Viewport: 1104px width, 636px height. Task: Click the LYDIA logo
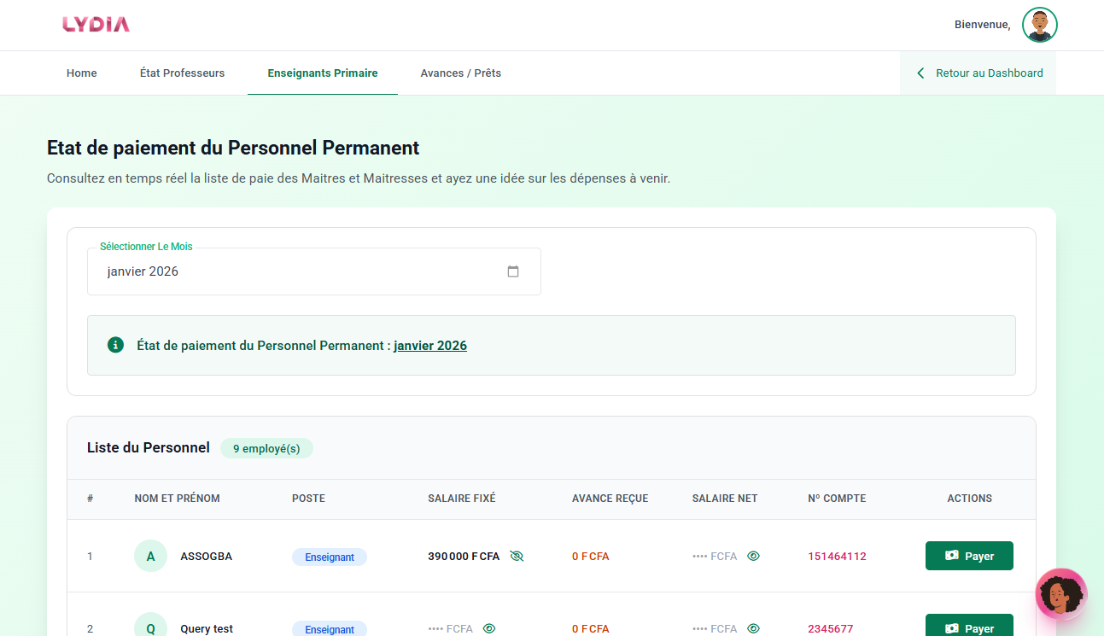pos(96,25)
